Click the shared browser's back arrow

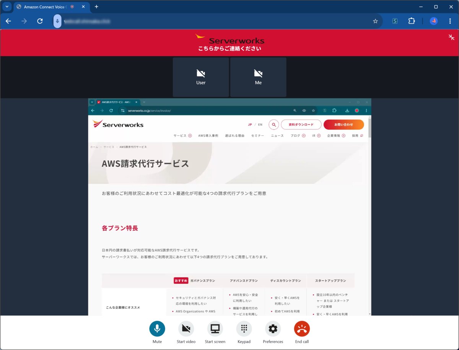click(93, 111)
